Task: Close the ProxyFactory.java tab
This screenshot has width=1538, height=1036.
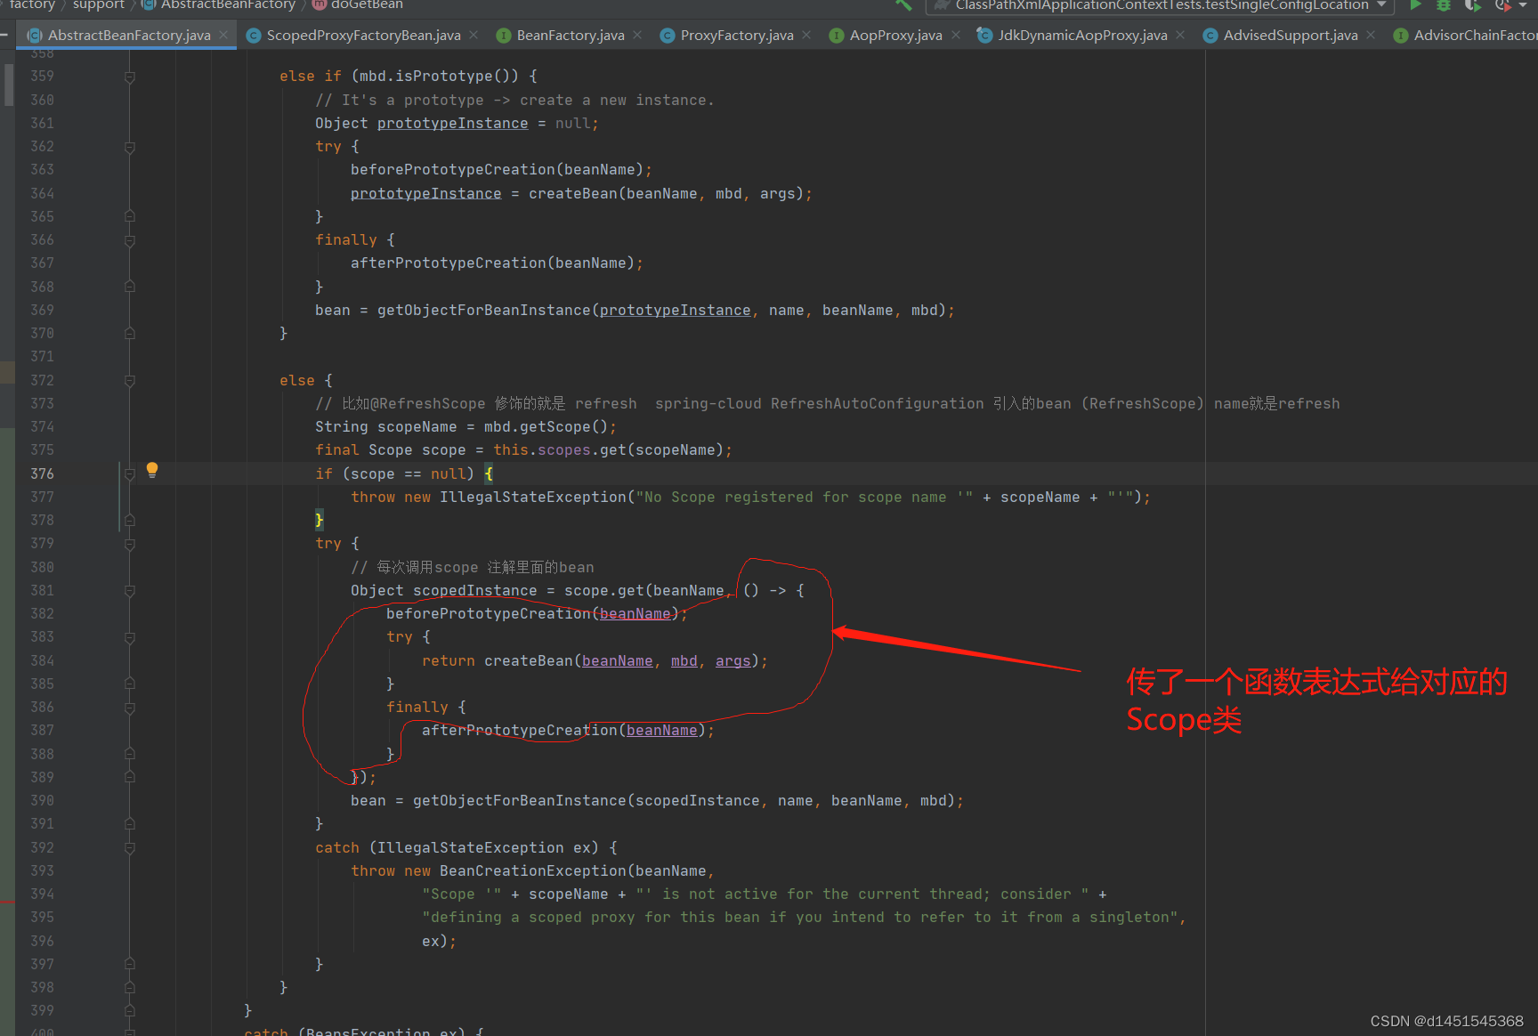Action: point(806,36)
